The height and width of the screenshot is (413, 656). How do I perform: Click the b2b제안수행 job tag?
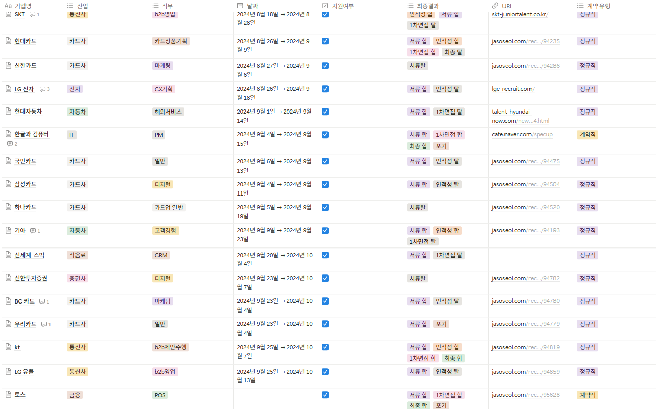coord(171,347)
